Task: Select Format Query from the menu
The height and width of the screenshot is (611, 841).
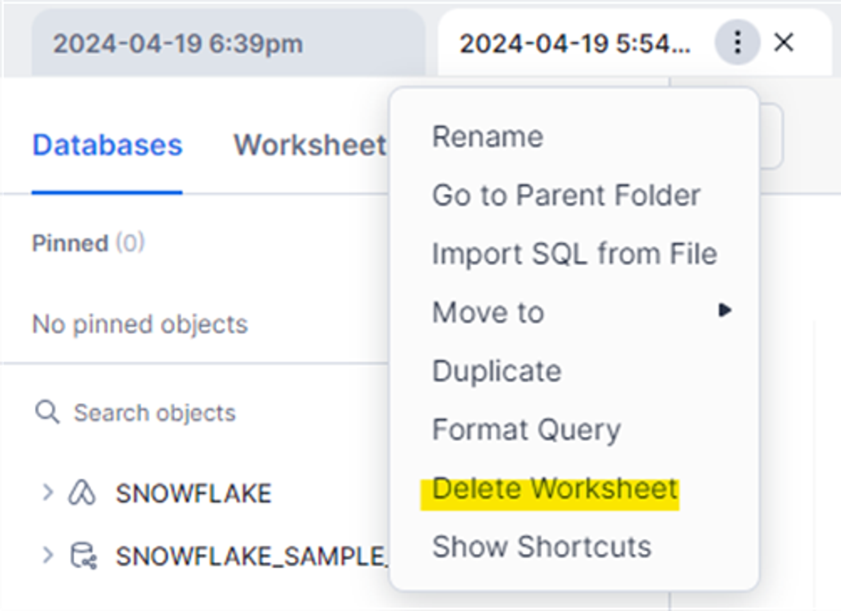Action: pyautogui.click(x=527, y=429)
